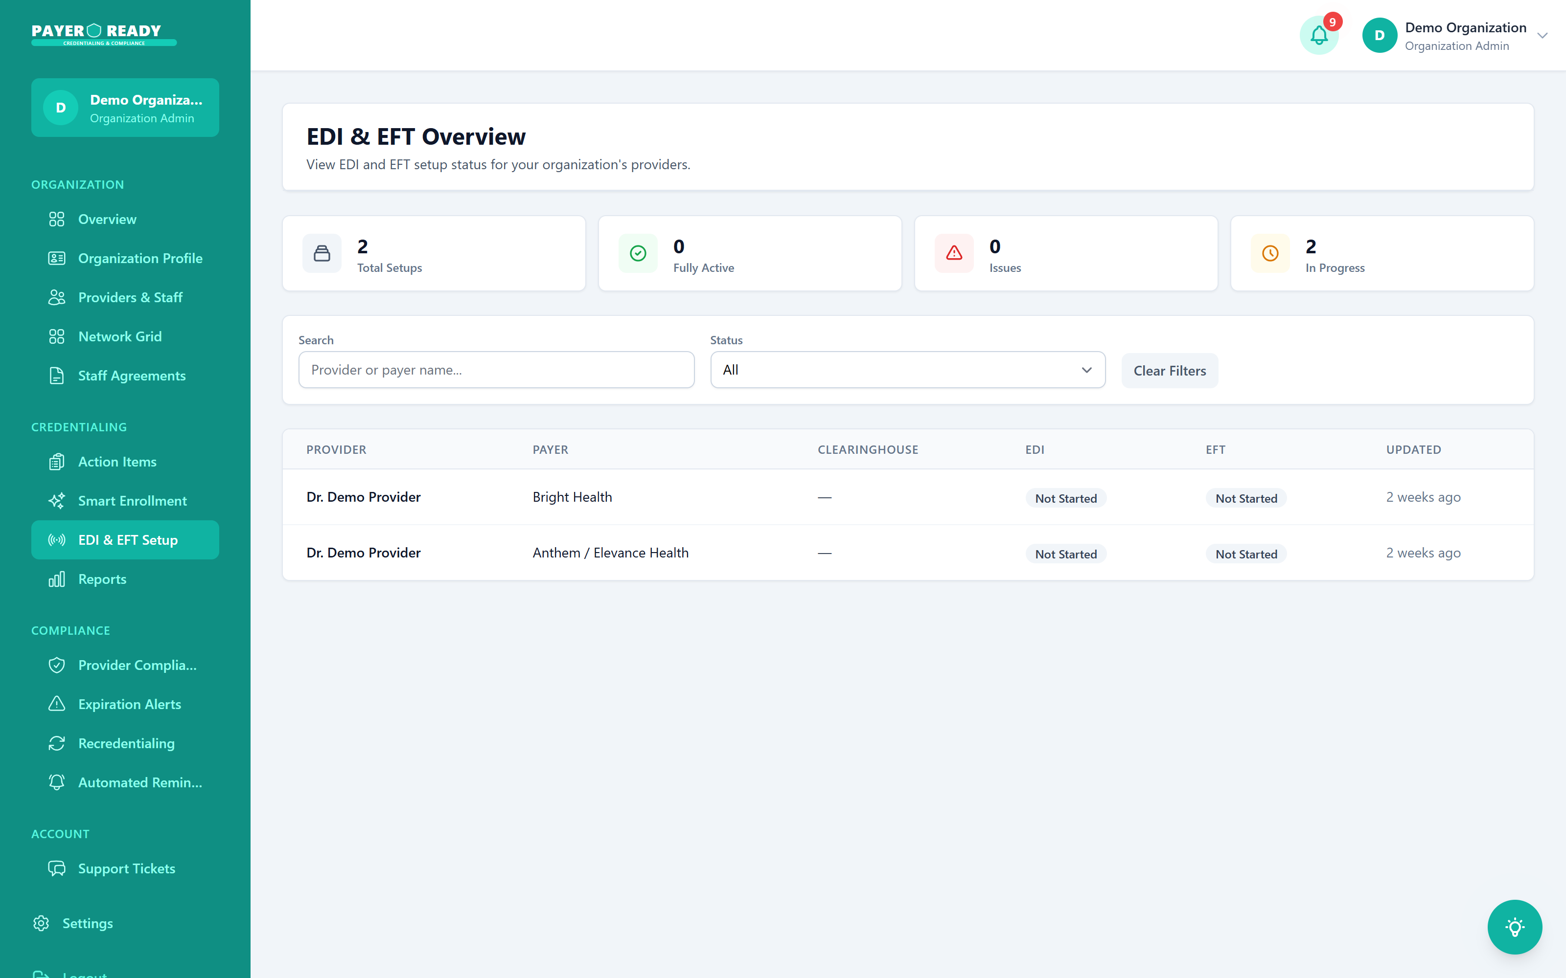Open Dr. Demo Provider in Bright Health row
Screen dimensions: 1566x978
coord(363,497)
